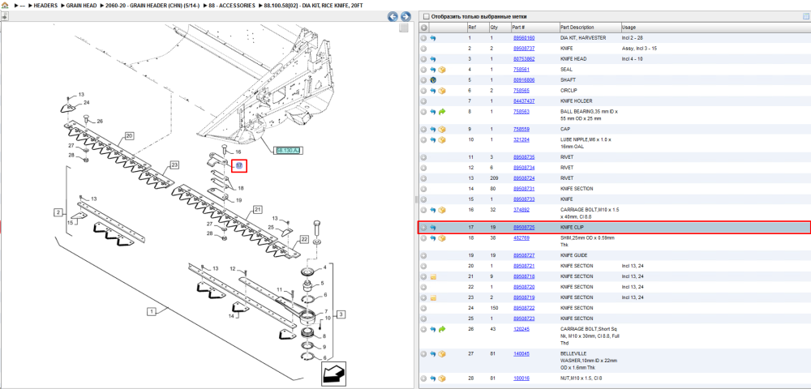
Task: Click add circle for DIA KIT, HARVESTER row
Action: (x=423, y=38)
